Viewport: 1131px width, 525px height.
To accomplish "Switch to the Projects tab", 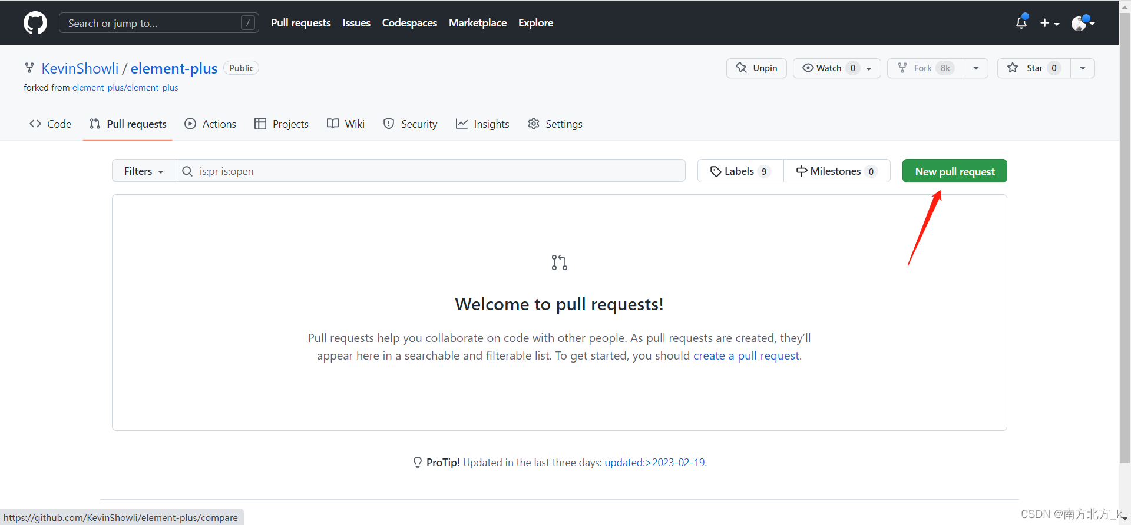I will [x=282, y=124].
